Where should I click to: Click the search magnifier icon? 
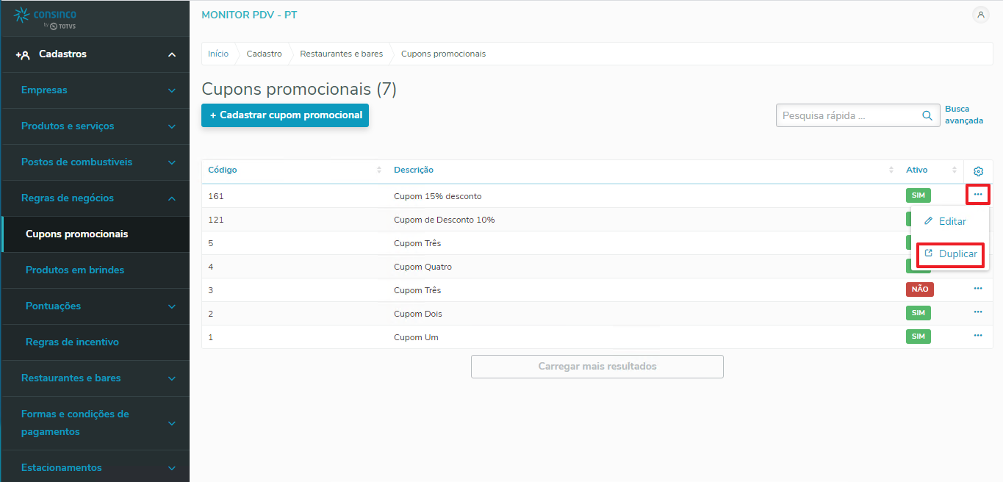pyautogui.click(x=927, y=115)
